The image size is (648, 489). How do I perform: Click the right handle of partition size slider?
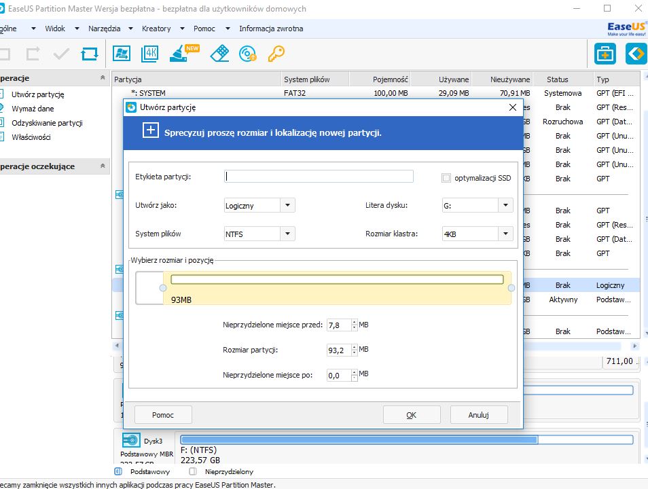(x=511, y=288)
